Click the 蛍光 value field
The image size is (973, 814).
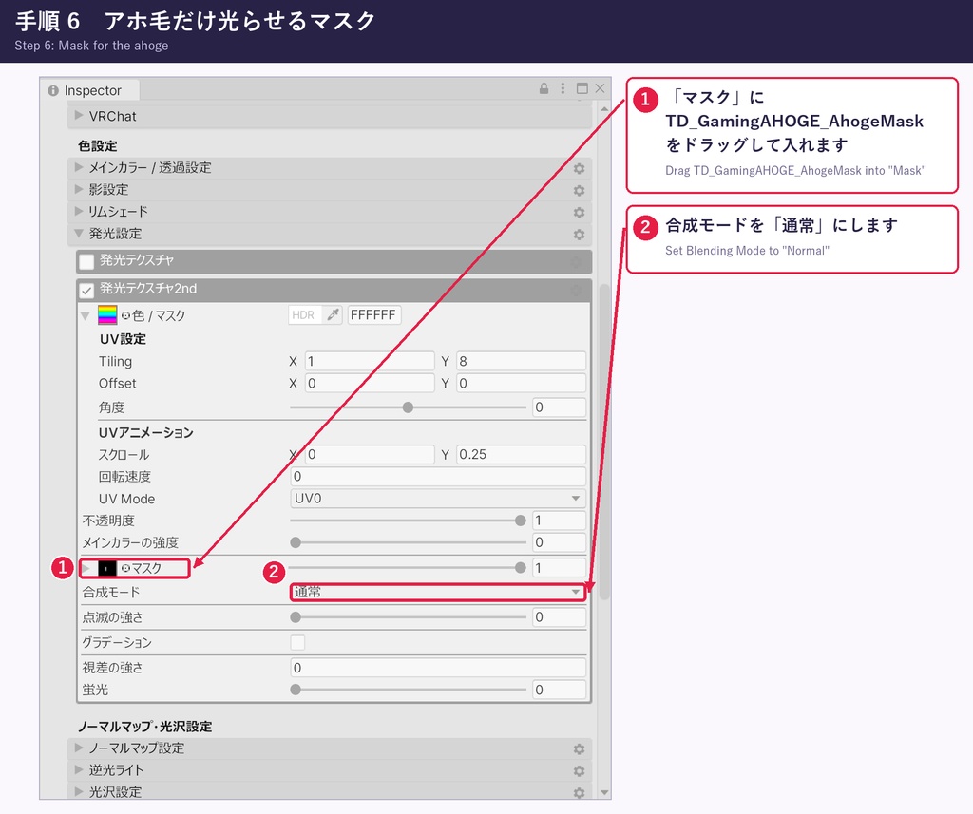[x=559, y=690]
